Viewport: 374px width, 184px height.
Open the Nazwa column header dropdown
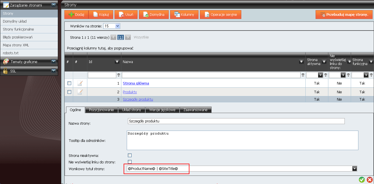[x=301, y=61]
